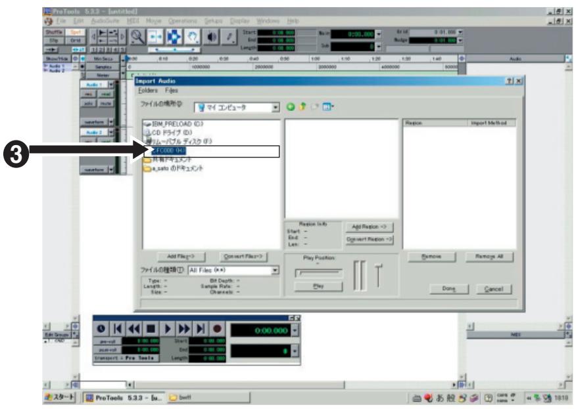
Task: Open the file type All Files dropdown
Action: pos(275,270)
